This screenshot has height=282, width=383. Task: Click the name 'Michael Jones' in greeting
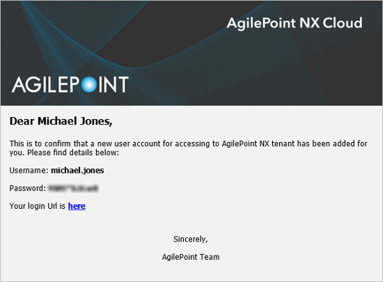pos(73,121)
